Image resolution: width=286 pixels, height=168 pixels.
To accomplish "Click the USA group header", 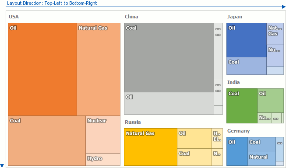I will [x=14, y=17].
